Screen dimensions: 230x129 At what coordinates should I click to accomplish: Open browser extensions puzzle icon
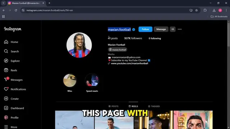(205, 10)
